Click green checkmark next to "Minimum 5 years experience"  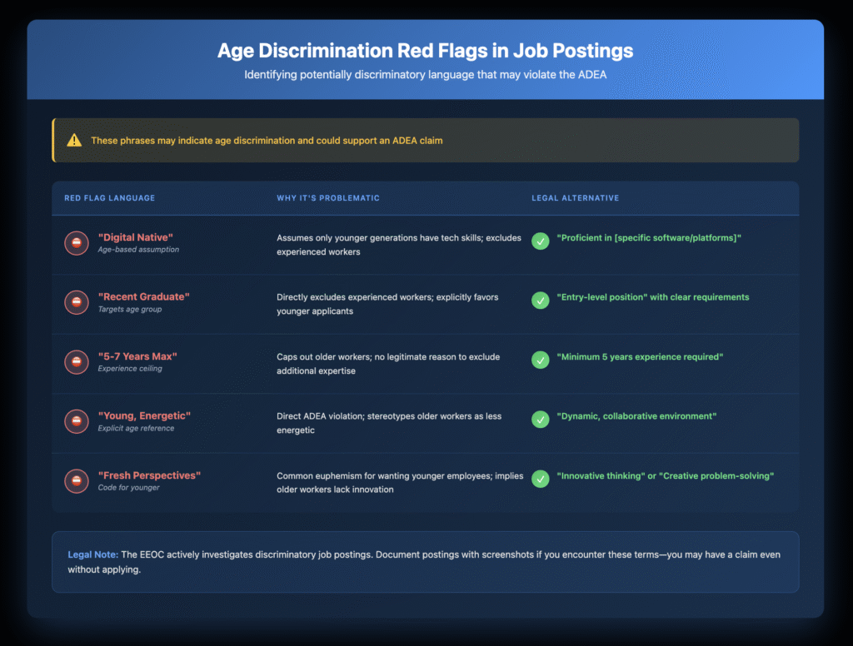coord(541,360)
